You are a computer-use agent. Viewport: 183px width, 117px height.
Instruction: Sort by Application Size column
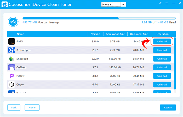(x=115, y=34)
